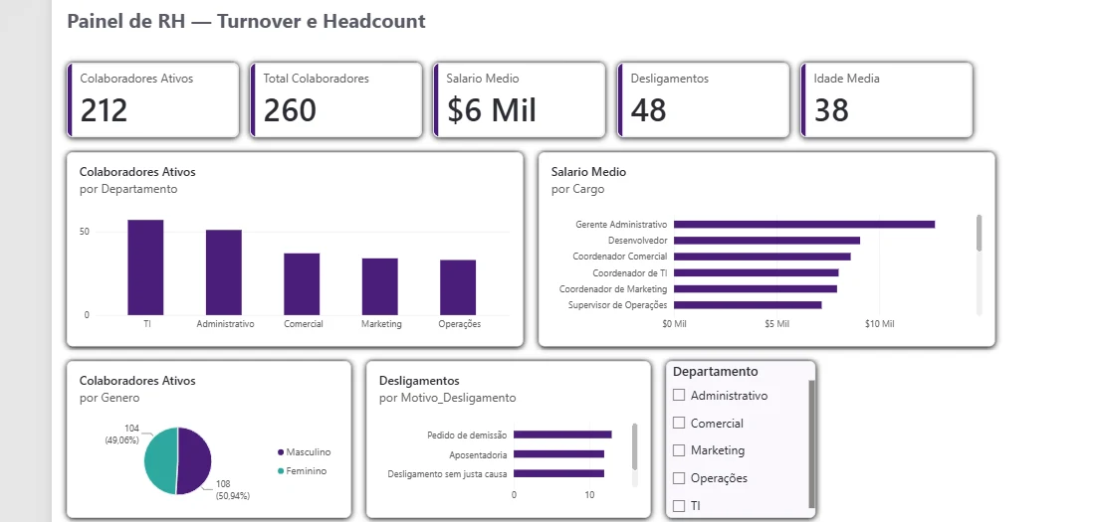The height and width of the screenshot is (522, 1093).
Task: Select the Masculino purple pie slice
Action: (195, 460)
